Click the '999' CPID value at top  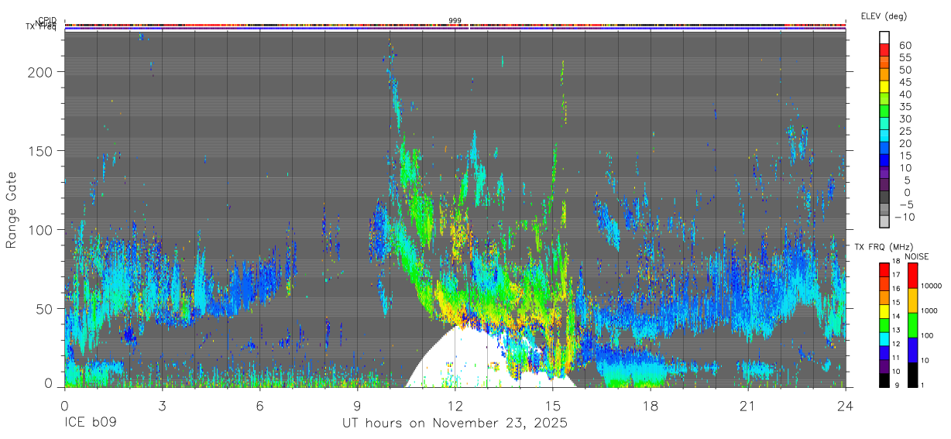(x=455, y=20)
